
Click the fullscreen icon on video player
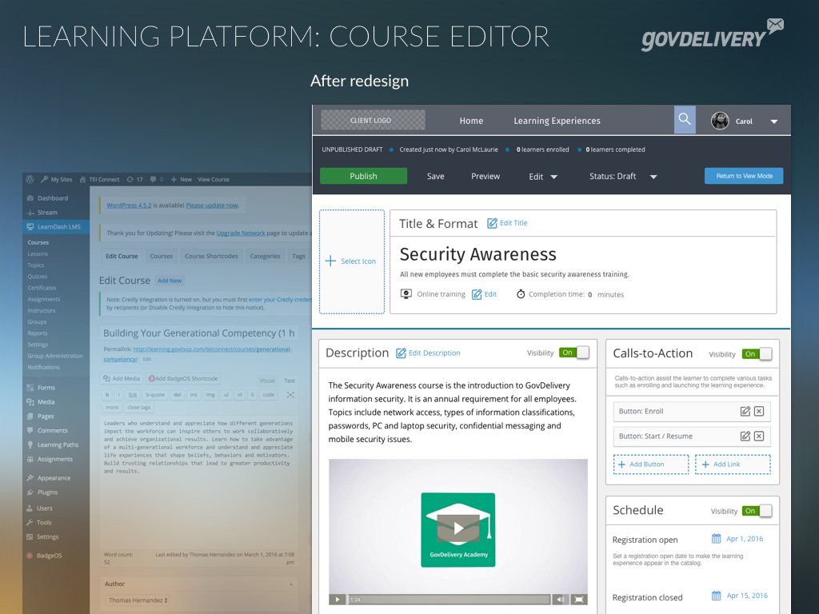[579, 600]
